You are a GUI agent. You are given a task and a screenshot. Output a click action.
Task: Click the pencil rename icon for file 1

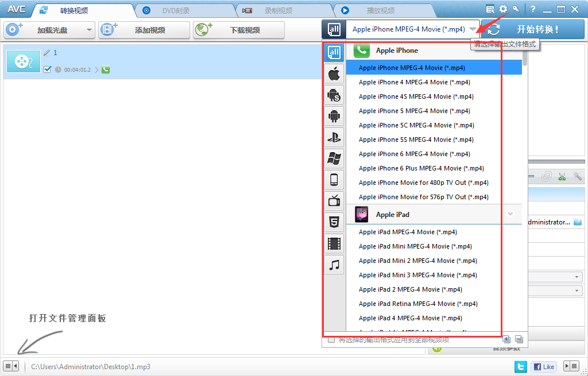47,52
